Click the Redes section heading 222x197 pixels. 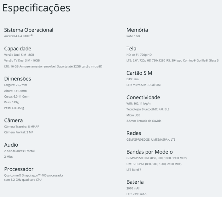click(x=134, y=133)
